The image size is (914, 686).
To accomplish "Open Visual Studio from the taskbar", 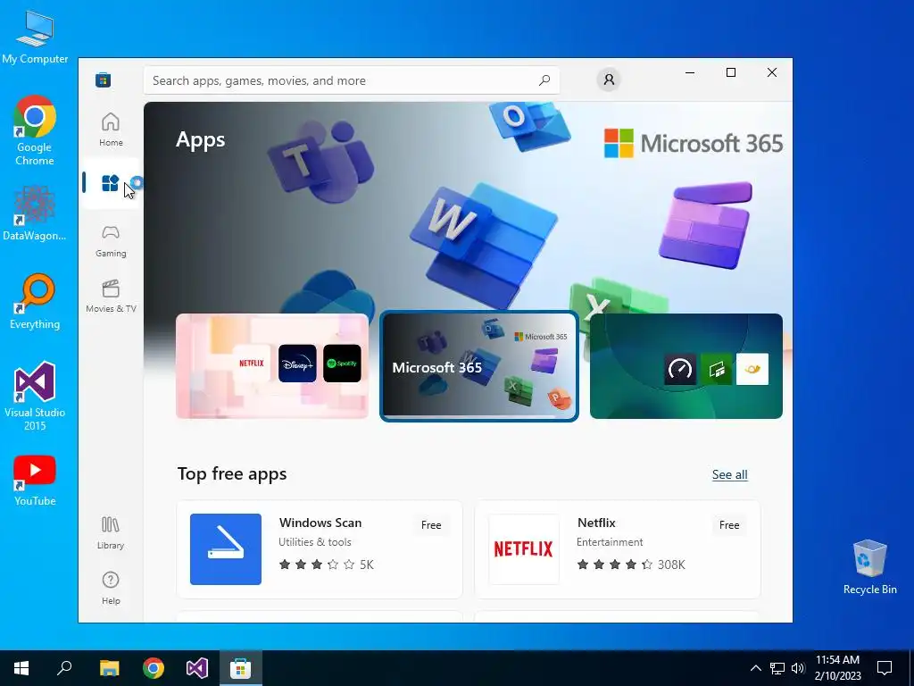I will tap(197, 668).
